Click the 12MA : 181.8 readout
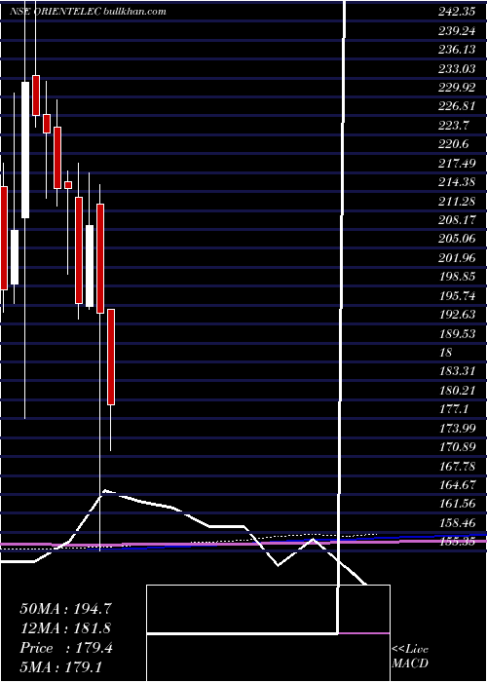Image resolution: width=487 pixels, height=682 pixels. click(x=65, y=628)
